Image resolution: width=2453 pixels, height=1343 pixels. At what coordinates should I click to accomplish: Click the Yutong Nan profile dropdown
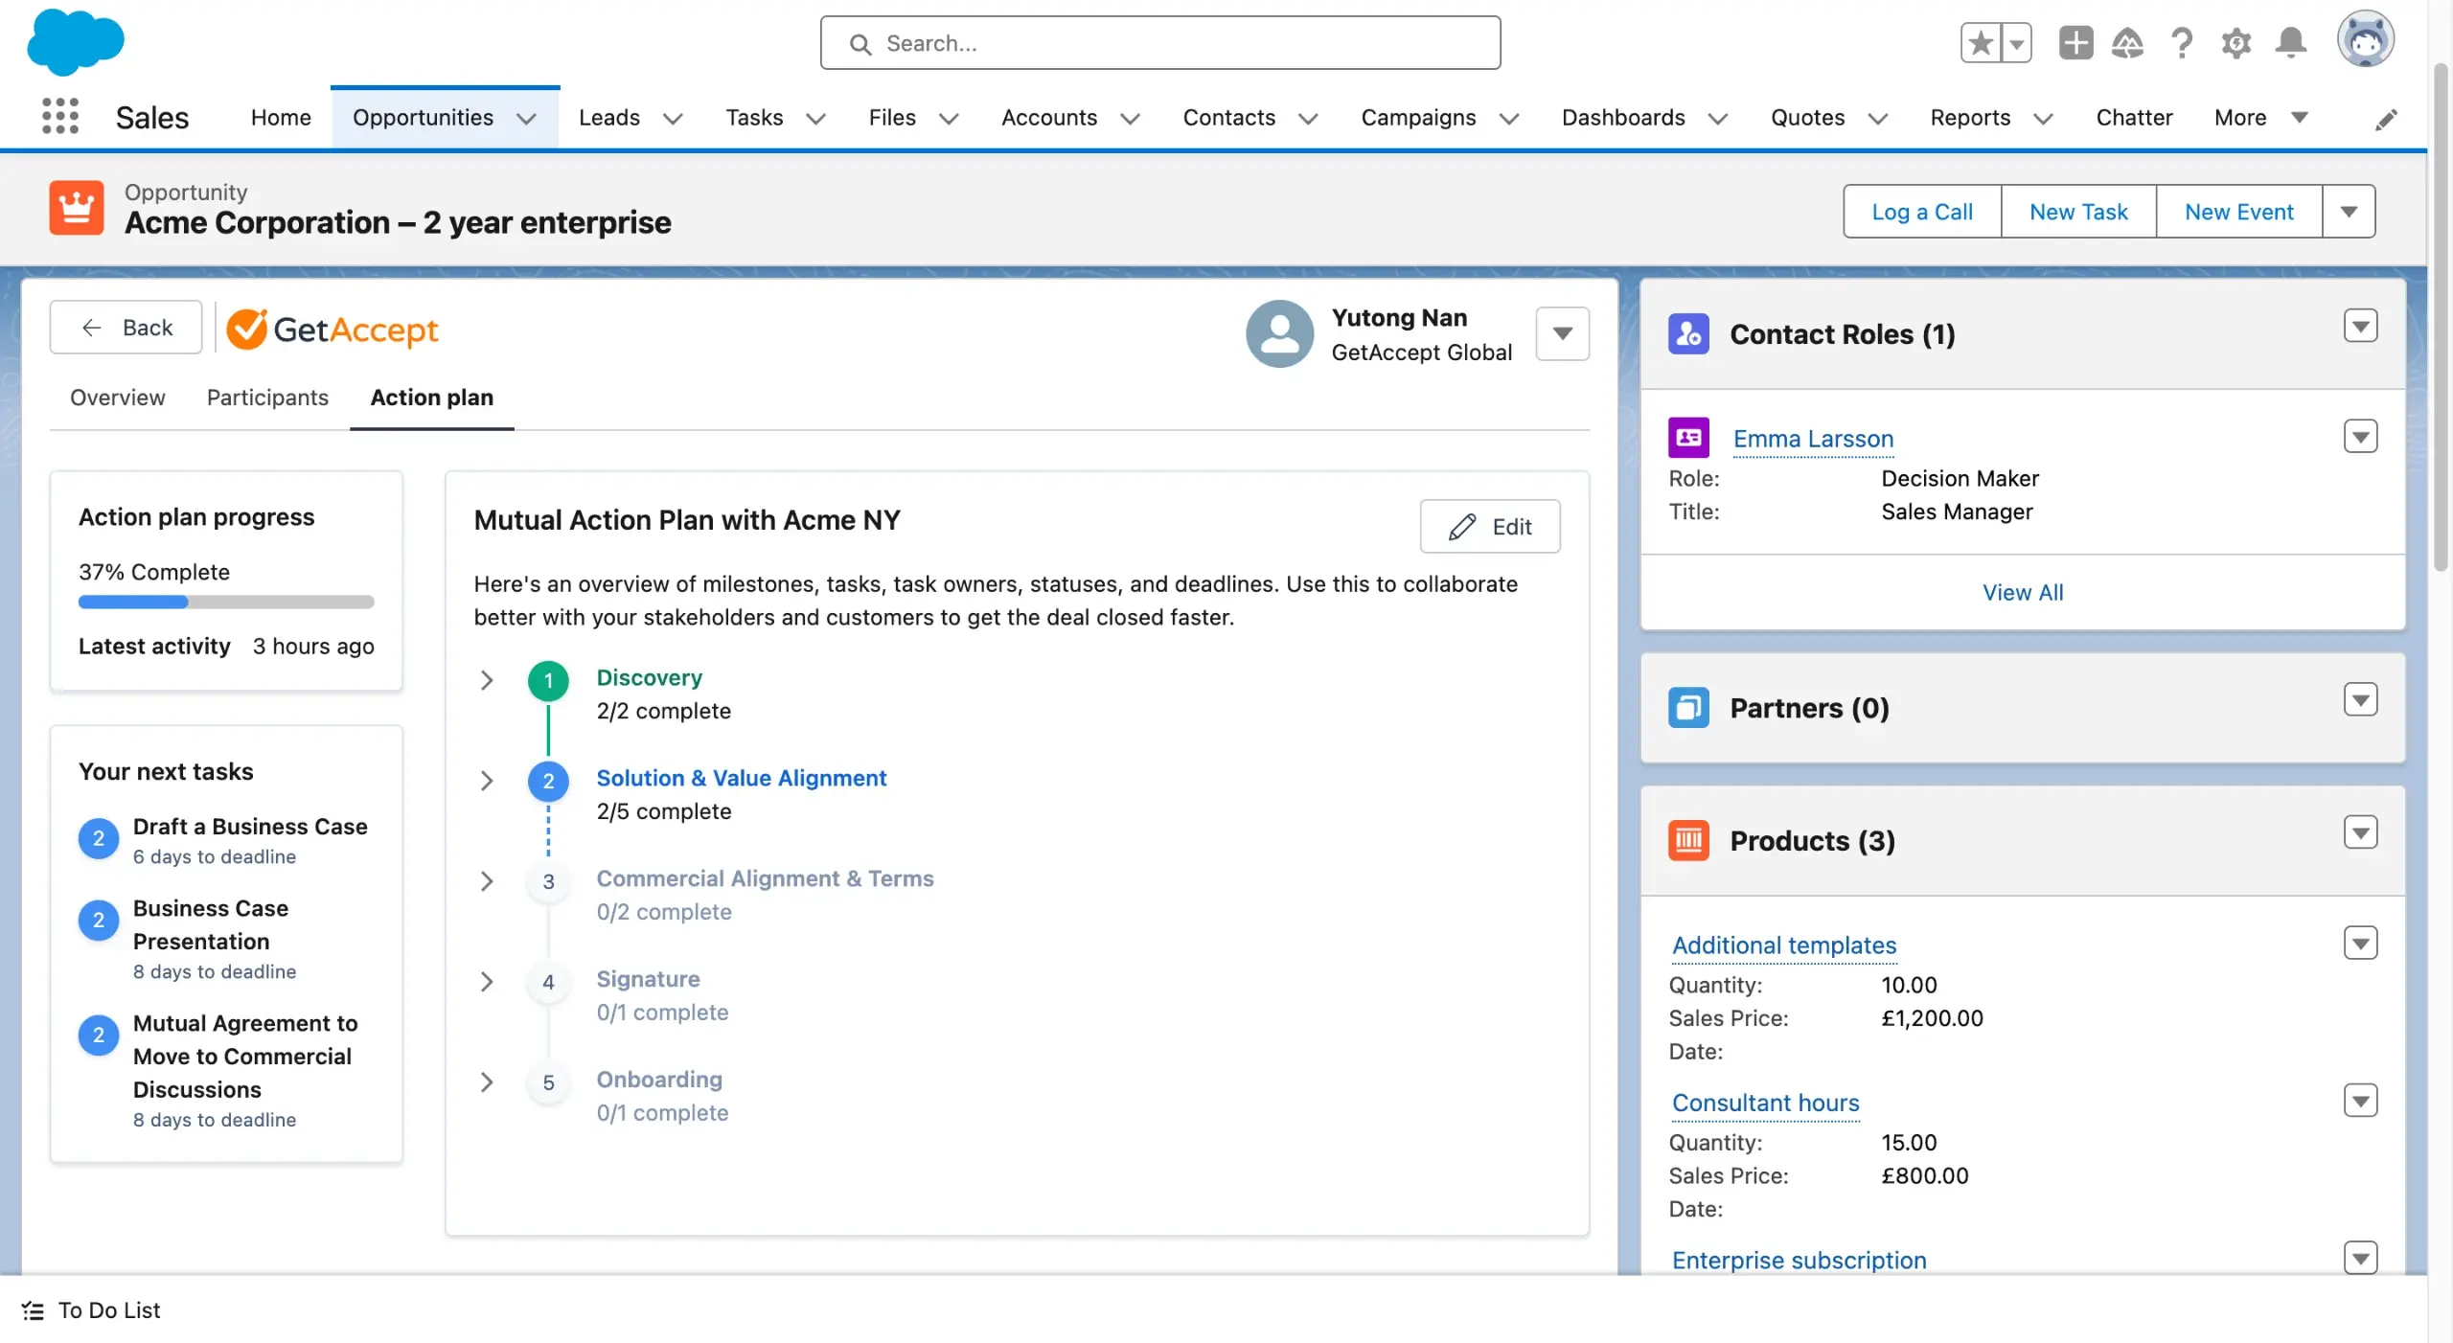tap(1562, 332)
